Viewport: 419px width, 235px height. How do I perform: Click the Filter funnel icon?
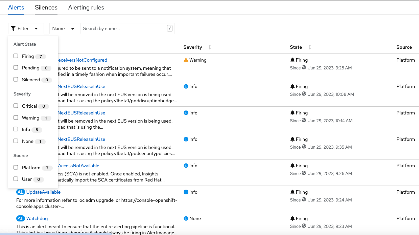click(x=14, y=28)
